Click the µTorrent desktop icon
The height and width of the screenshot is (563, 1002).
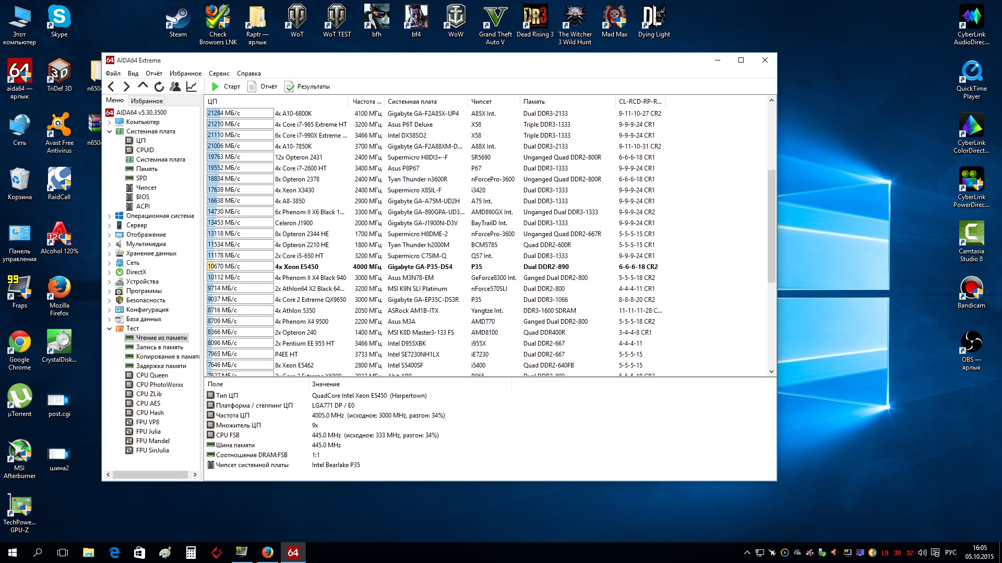pos(19,400)
